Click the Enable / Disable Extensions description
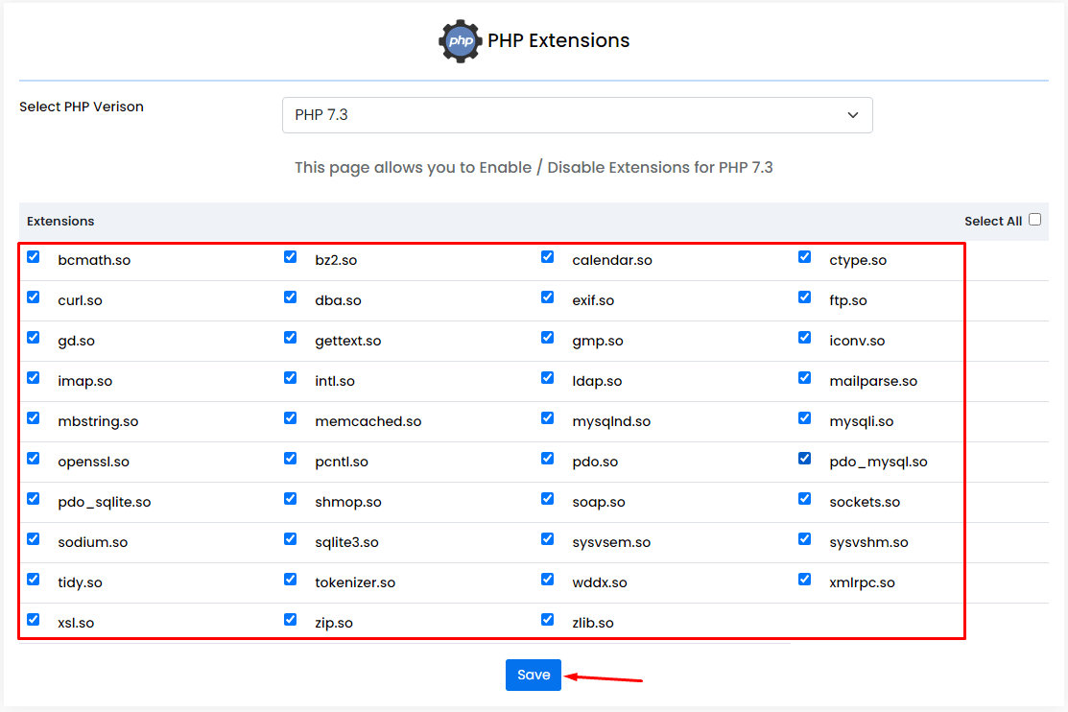 pos(534,168)
